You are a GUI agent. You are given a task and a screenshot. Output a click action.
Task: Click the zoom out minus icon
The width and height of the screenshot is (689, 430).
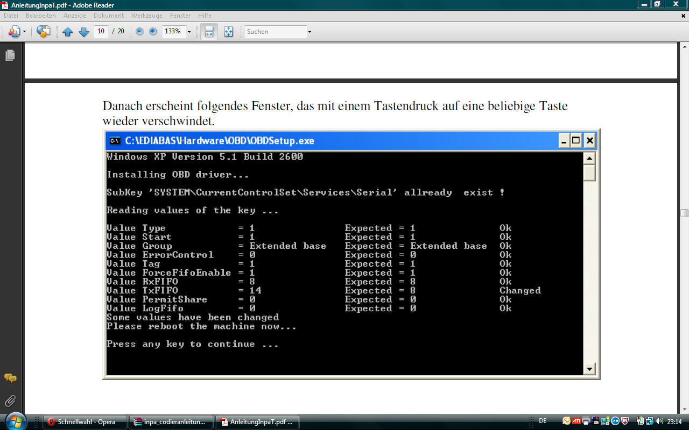(x=139, y=32)
